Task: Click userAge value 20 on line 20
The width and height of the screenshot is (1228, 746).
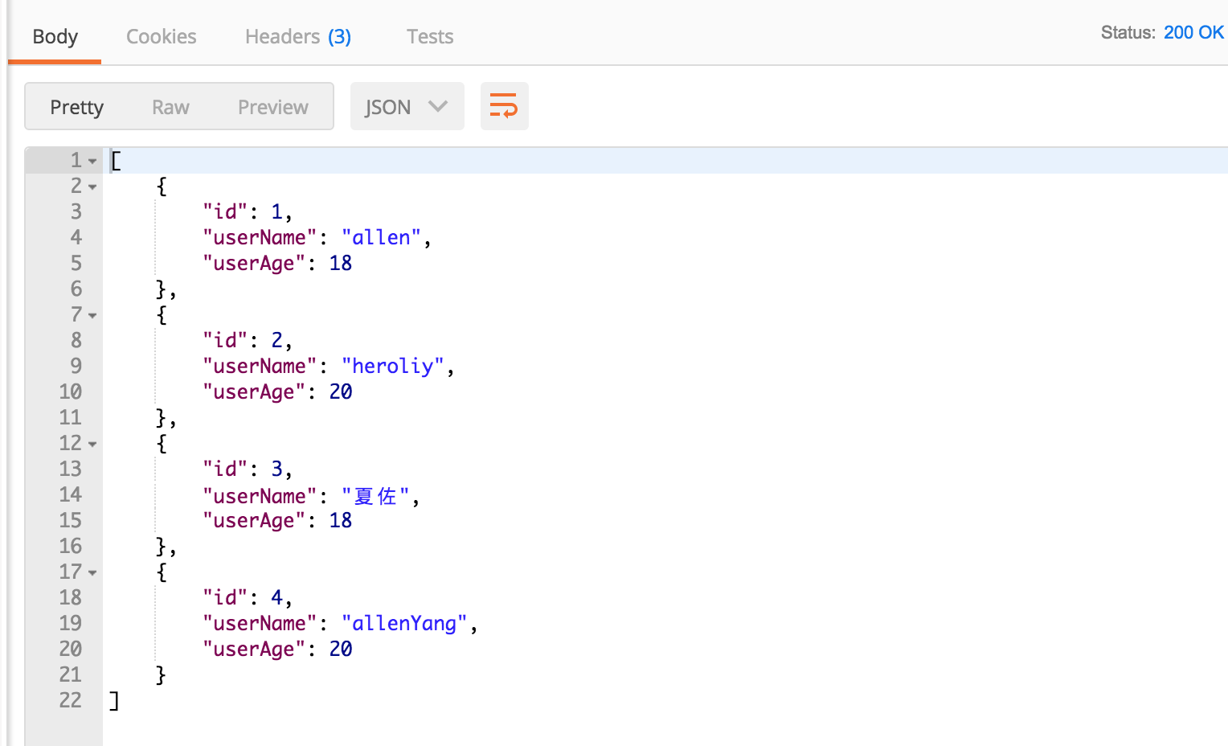Action: pyautogui.click(x=341, y=649)
